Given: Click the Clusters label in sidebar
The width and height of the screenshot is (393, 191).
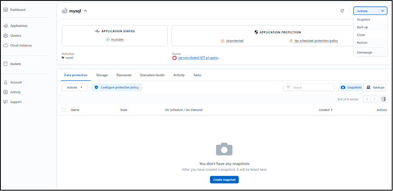Looking at the screenshot, I should pyautogui.click(x=16, y=35).
